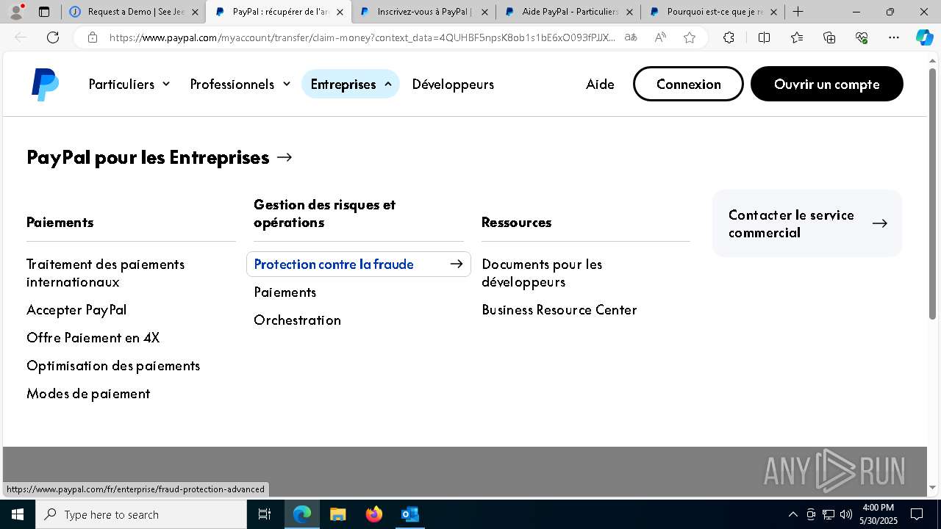This screenshot has height=529, width=941.
Task: View site information lock icon
Action: coord(92,37)
